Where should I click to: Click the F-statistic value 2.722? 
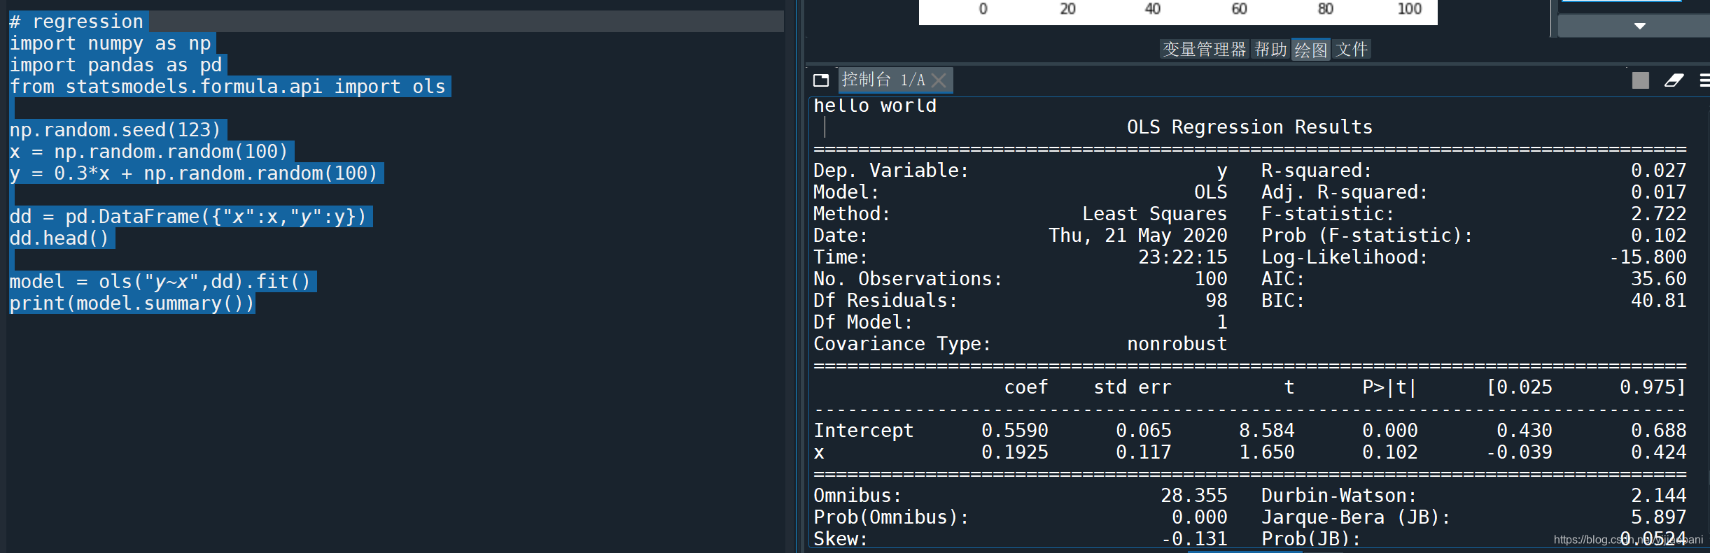tap(1659, 214)
